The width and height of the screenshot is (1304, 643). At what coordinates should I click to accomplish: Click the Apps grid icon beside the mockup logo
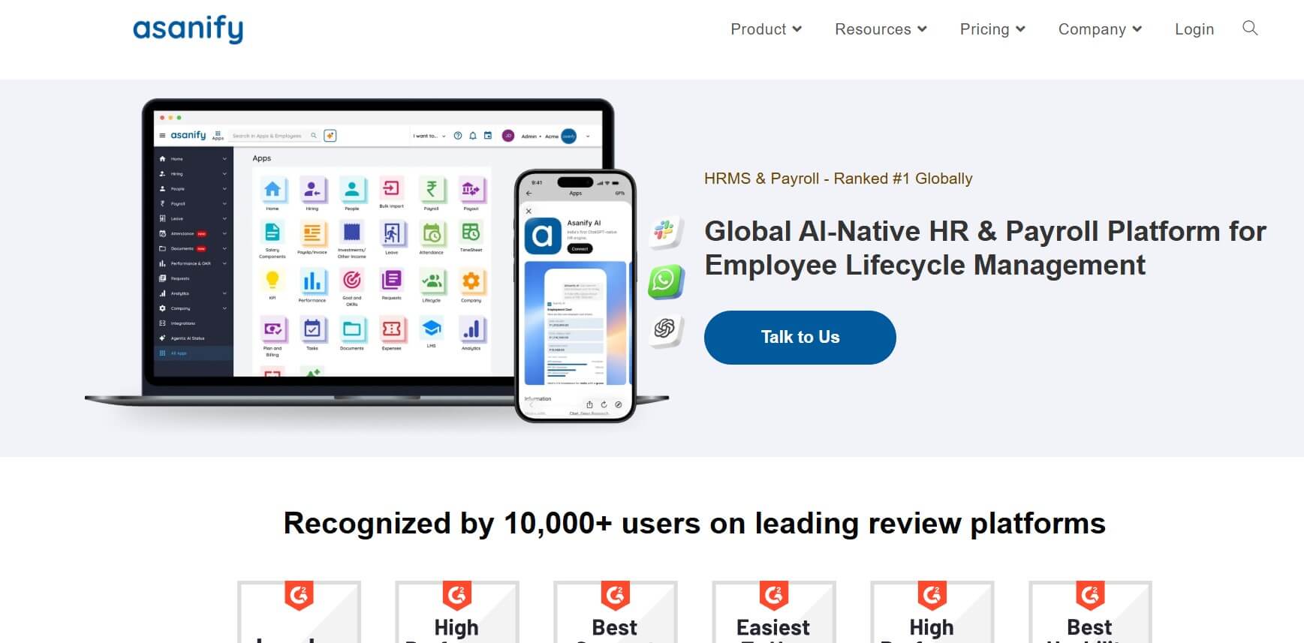point(218,135)
